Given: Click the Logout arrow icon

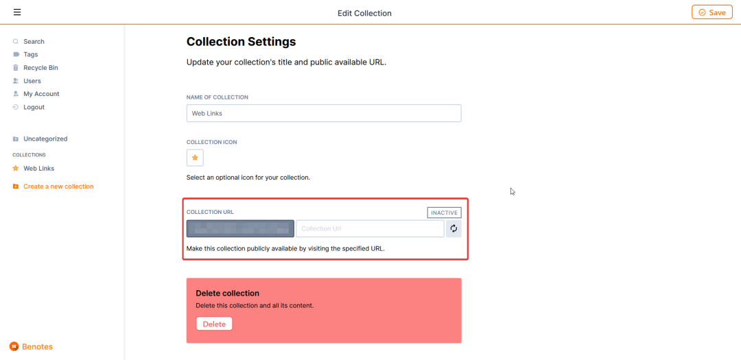Looking at the screenshot, I should click(x=16, y=107).
